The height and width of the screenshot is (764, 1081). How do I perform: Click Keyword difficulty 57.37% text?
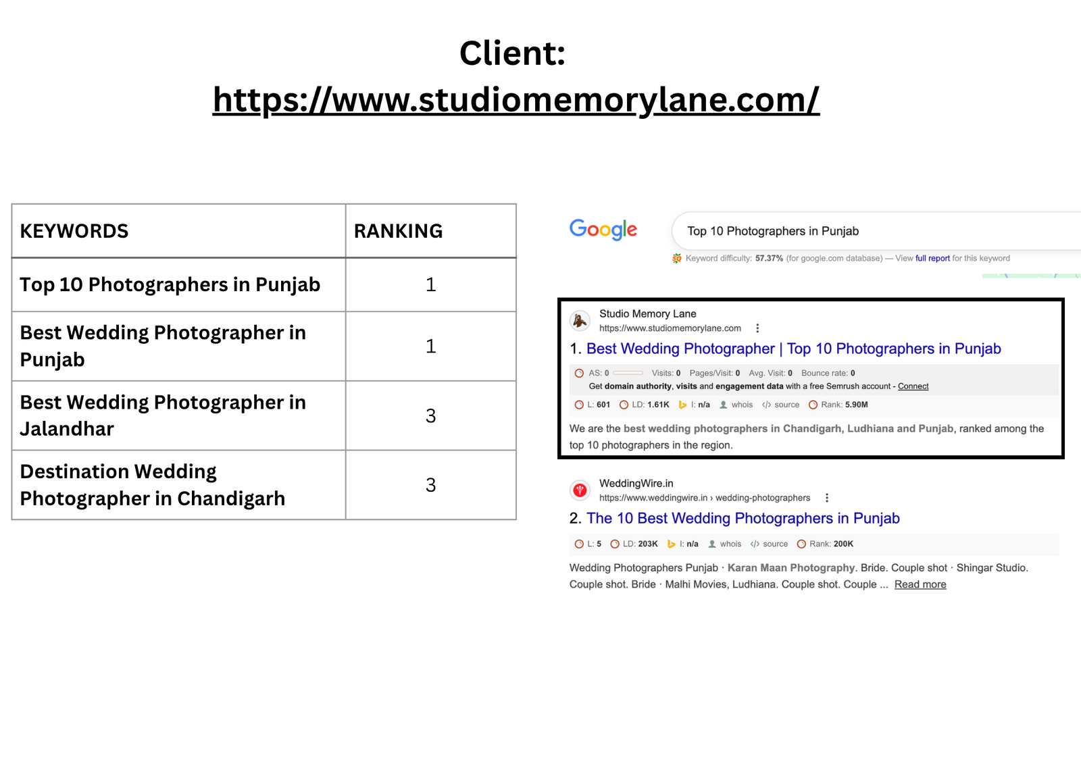tap(734, 258)
